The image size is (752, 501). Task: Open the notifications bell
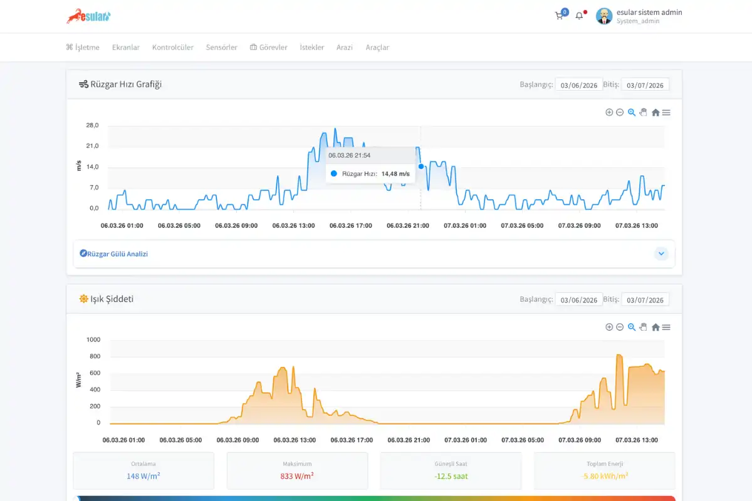pyautogui.click(x=579, y=16)
